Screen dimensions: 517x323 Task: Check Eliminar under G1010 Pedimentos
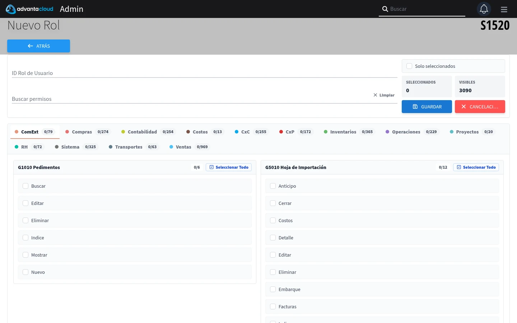pos(25,220)
